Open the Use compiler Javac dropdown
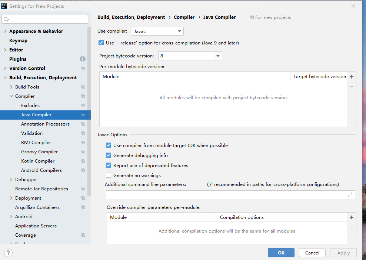The image size is (366, 260). [x=158, y=31]
